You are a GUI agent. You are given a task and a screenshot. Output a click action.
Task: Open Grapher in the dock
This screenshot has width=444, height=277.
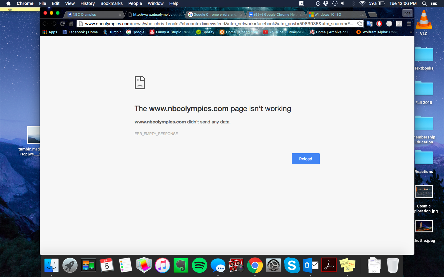[144, 265]
